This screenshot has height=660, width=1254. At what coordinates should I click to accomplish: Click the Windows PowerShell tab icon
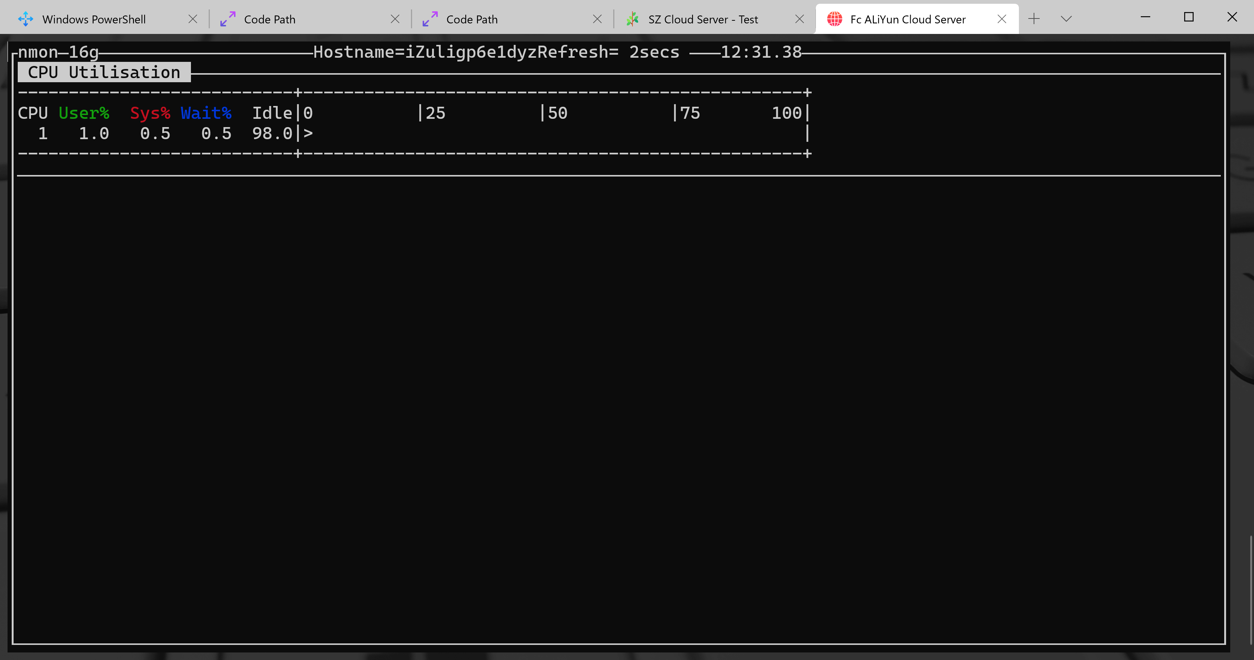click(x=25, y=19)
